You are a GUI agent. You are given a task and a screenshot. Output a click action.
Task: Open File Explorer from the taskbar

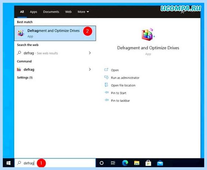tap(137, 163)
